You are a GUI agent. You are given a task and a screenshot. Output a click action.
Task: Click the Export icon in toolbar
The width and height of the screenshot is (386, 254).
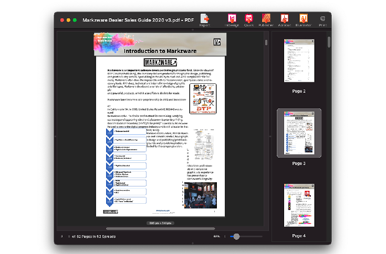coord(205,20)
